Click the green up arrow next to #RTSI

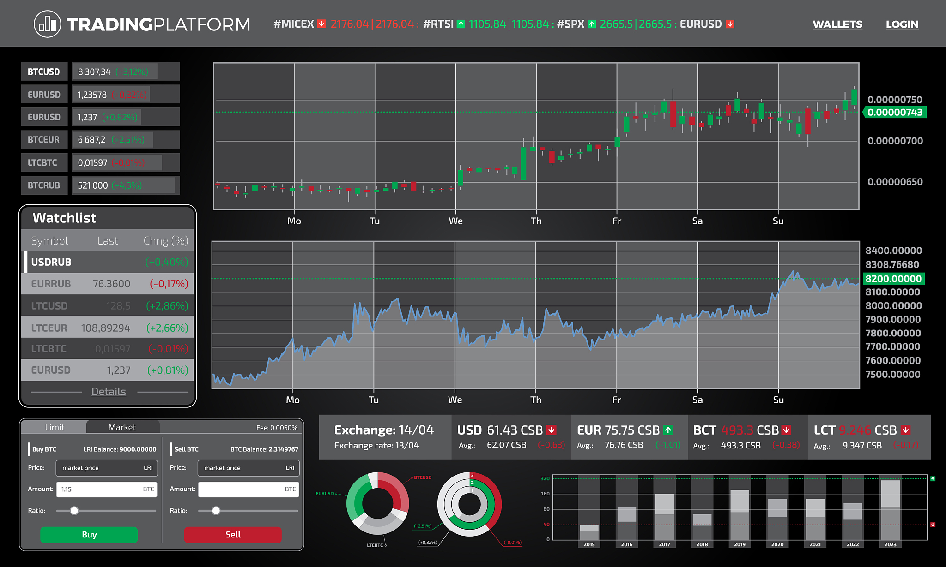click(x=461, y=24)
